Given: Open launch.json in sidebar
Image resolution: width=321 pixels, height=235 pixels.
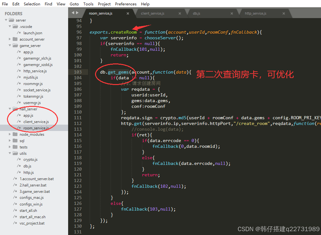Looking at the screenshot, I should (33, 33).
